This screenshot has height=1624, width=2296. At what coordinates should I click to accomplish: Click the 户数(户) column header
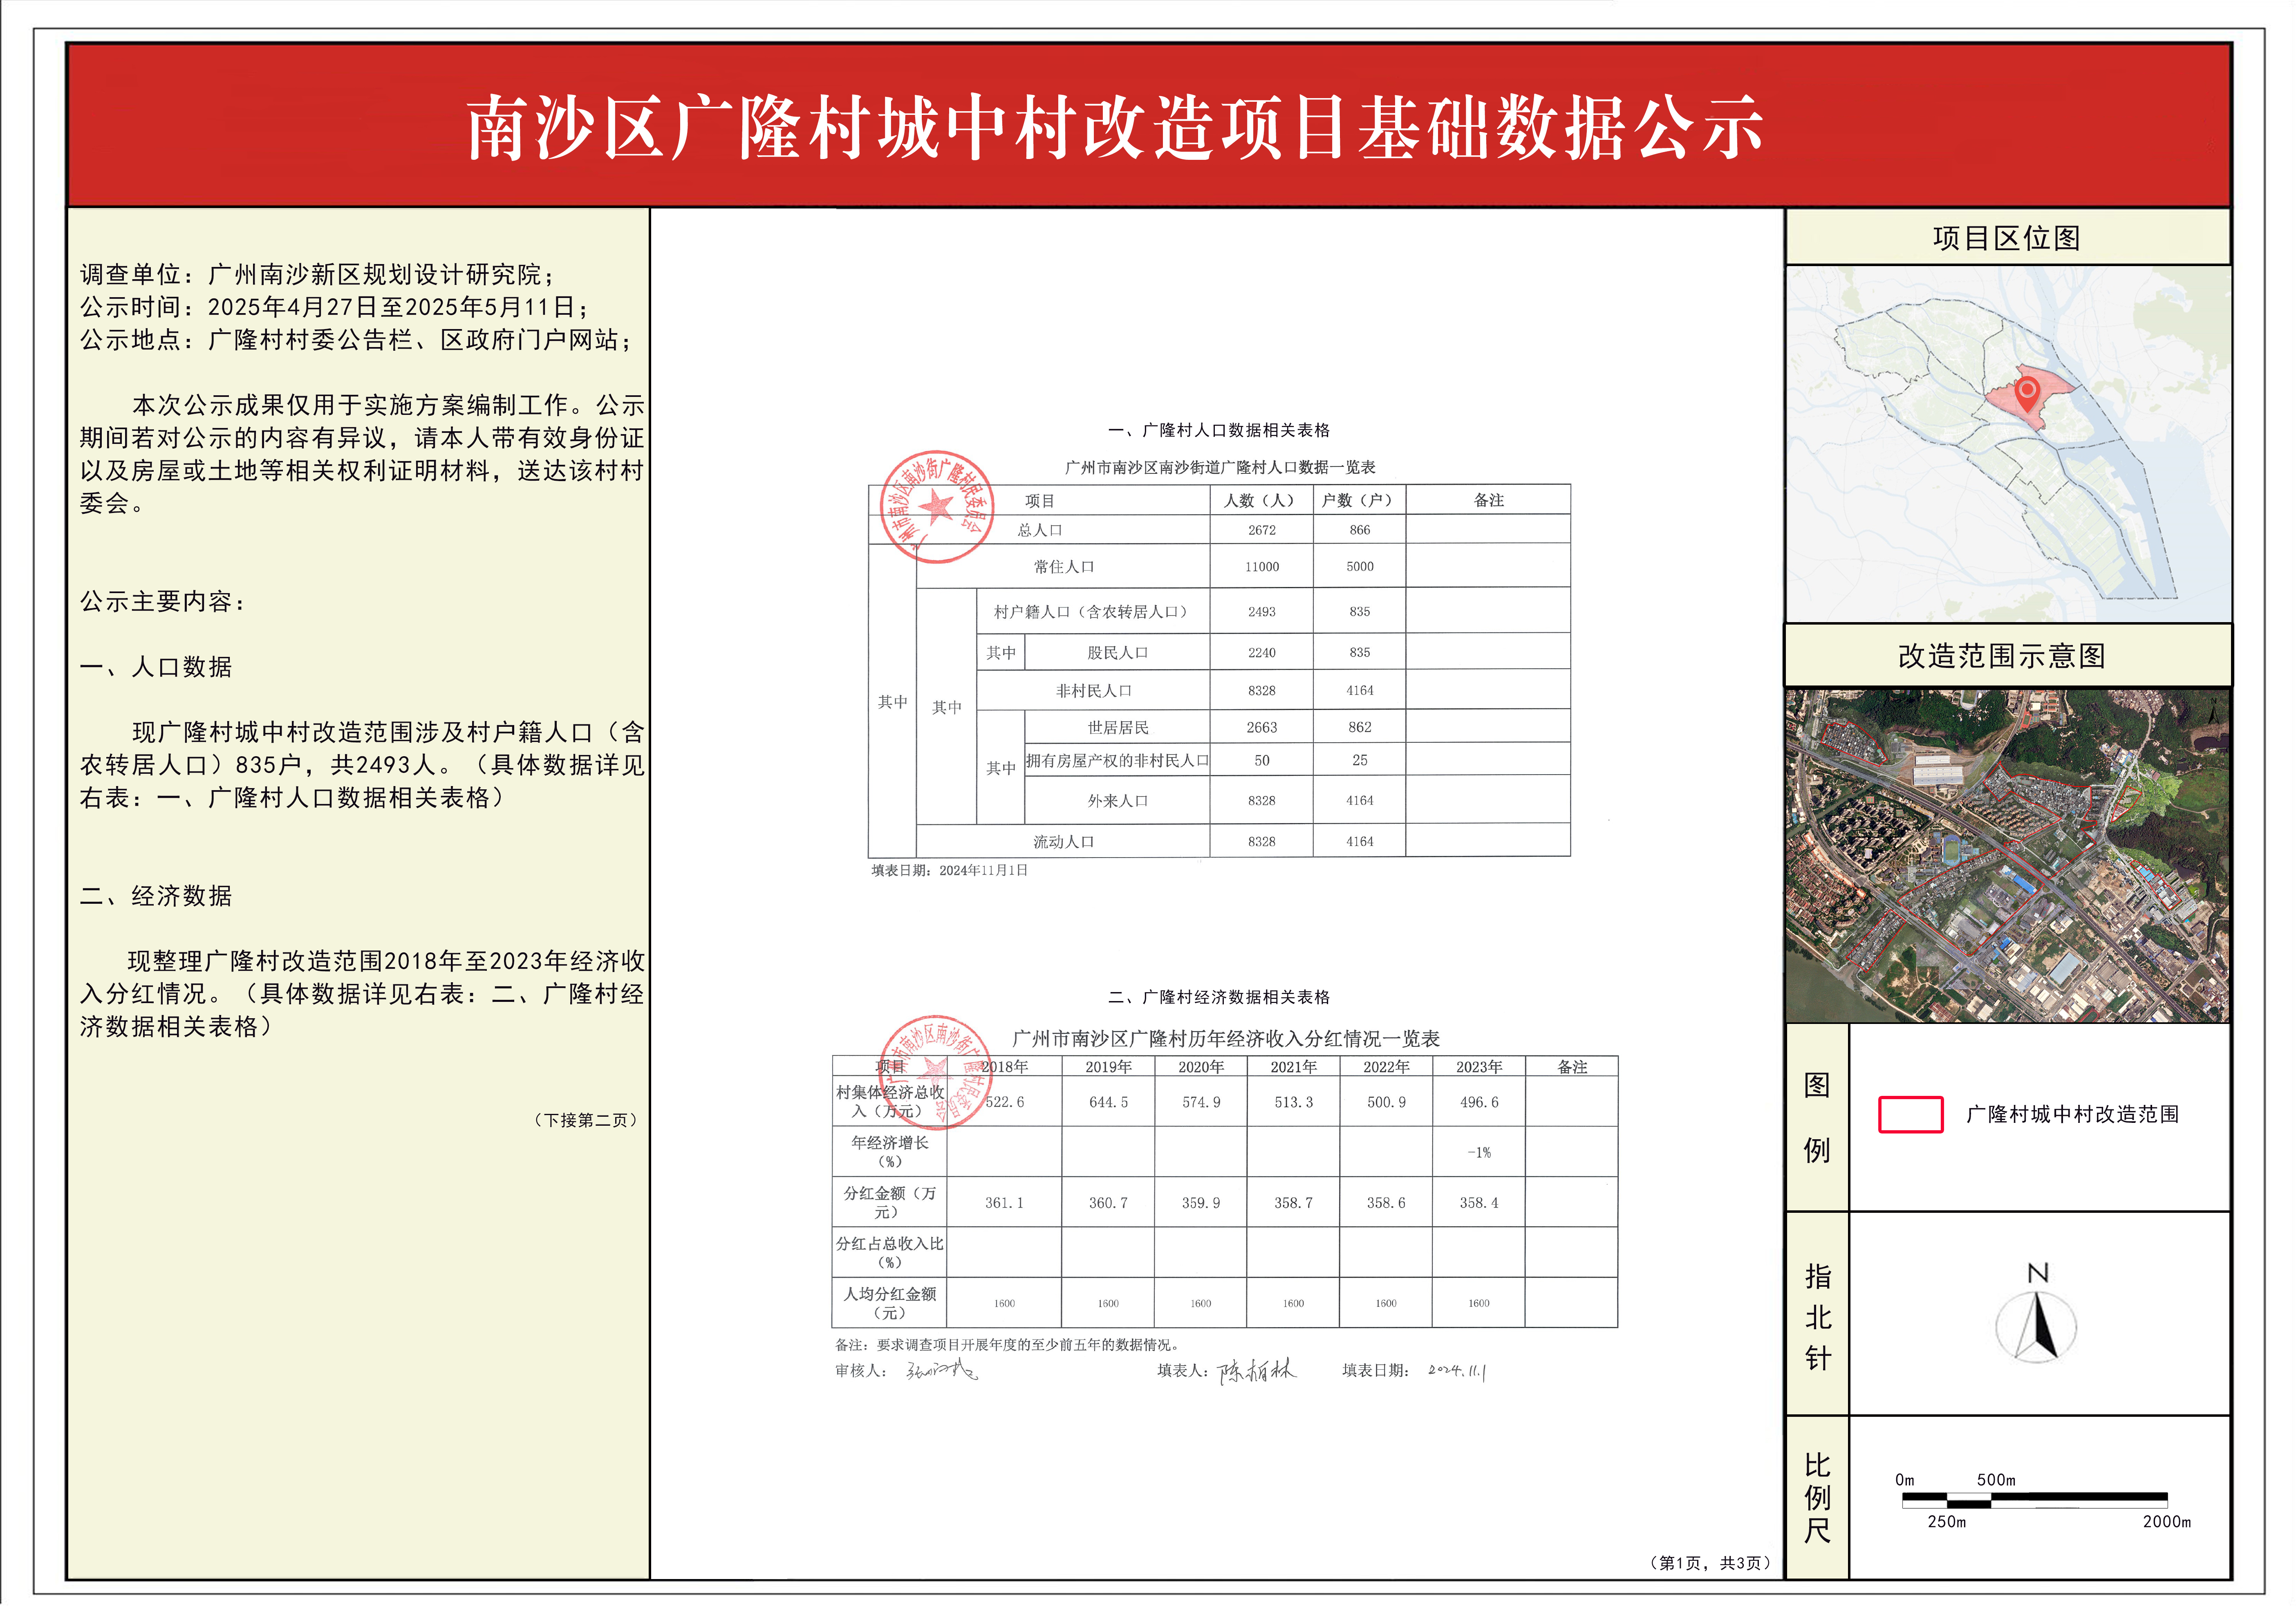pyautogui.click(x=1357, y=500)
